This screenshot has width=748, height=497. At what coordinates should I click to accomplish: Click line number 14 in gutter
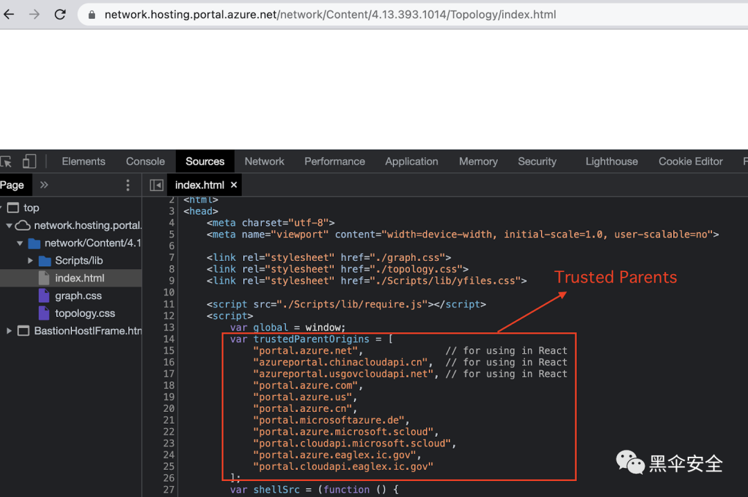(169, 339)
